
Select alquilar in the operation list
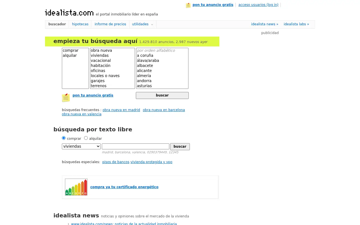point(75,56)
